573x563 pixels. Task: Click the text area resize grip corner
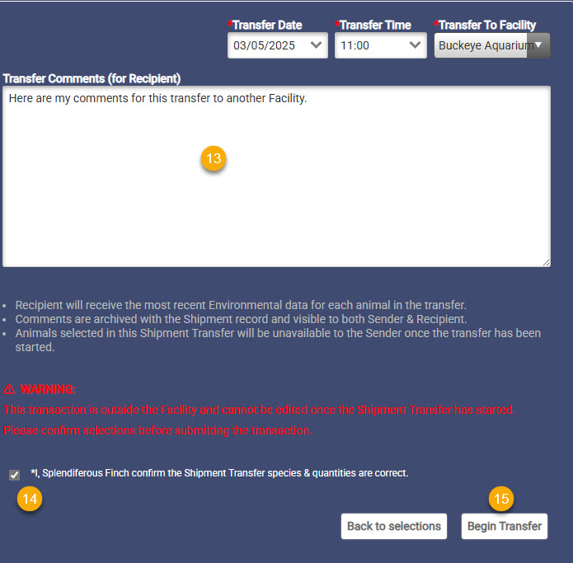[x=547, y=263]
